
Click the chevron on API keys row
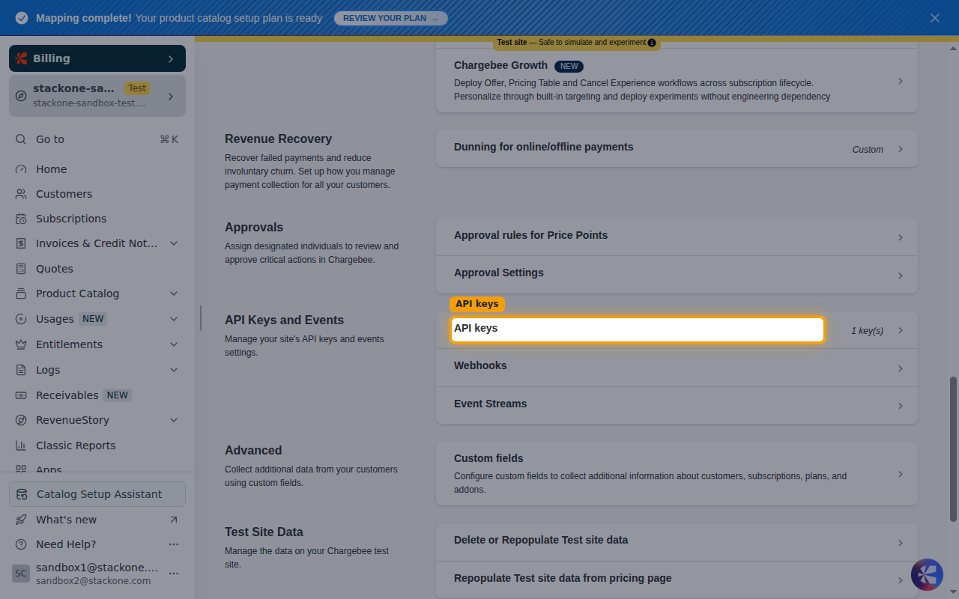(901, 330)
